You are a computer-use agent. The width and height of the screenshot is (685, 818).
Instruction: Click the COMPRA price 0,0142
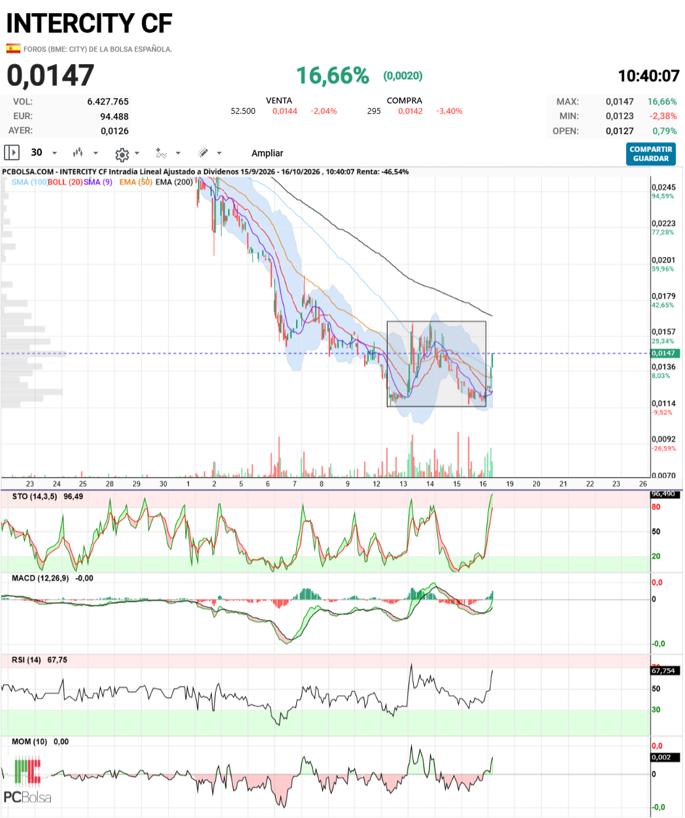[410, 111]
